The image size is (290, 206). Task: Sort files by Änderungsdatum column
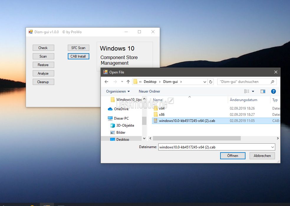point(243,100)
